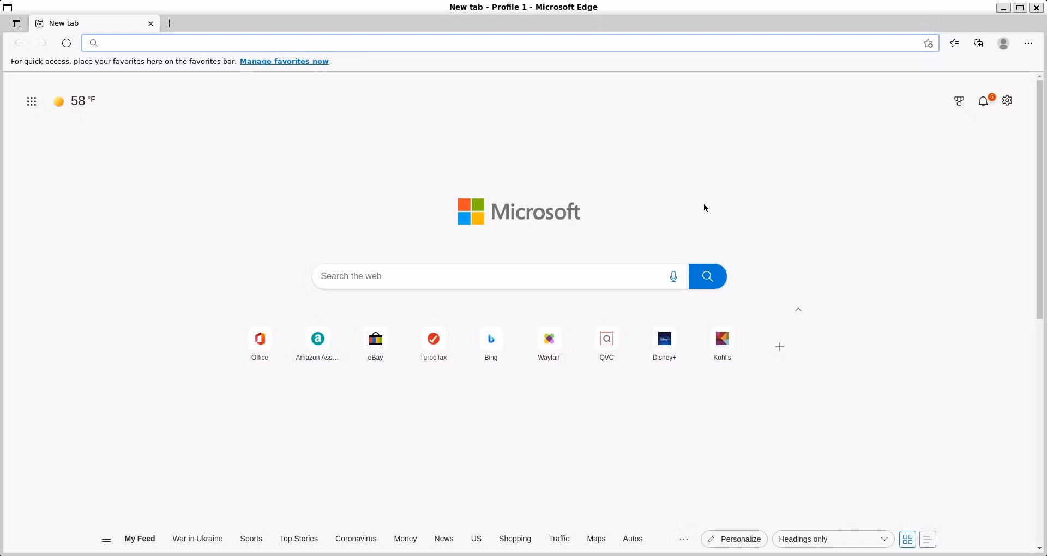Viewport: 1047px width, 556px height.
Task: Select Top Stories tab
Action: pos(299,539)
